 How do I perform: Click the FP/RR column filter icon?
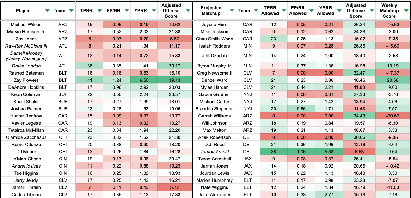point(127,10)
